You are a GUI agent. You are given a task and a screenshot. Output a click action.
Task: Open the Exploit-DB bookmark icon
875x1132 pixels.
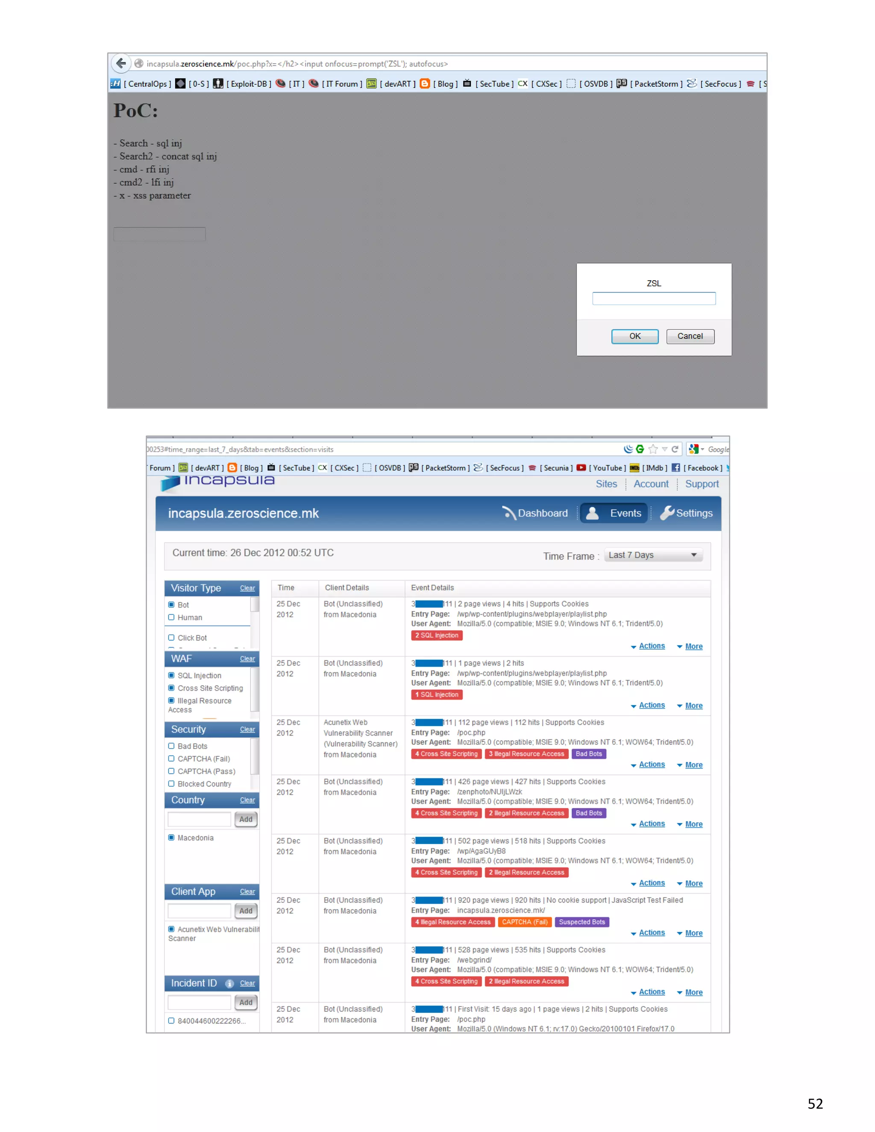[218, 83]
